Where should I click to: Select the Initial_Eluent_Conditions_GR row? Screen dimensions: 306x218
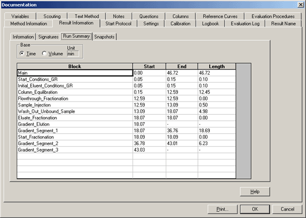[126, 86]
